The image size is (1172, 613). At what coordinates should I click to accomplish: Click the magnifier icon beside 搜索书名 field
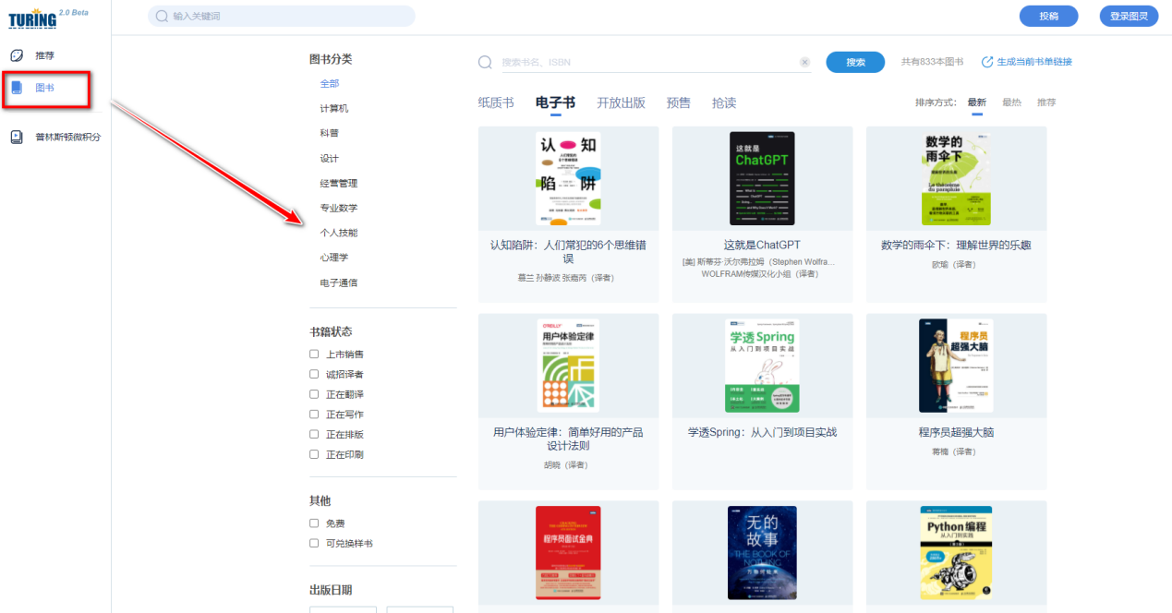485,62
